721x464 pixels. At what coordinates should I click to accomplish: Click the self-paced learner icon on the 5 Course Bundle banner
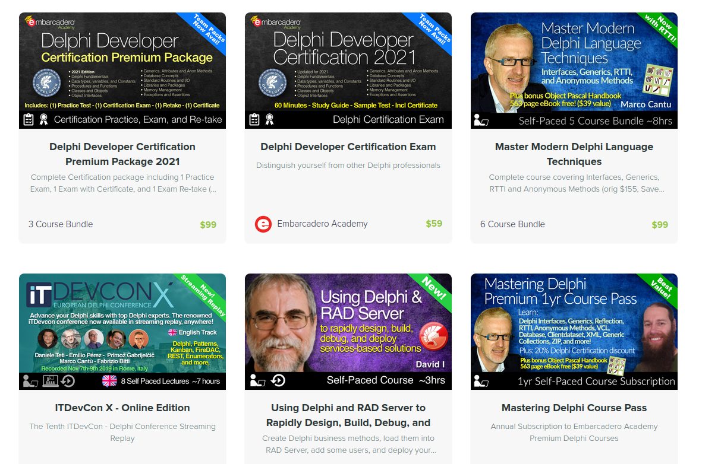click(481, 120)
